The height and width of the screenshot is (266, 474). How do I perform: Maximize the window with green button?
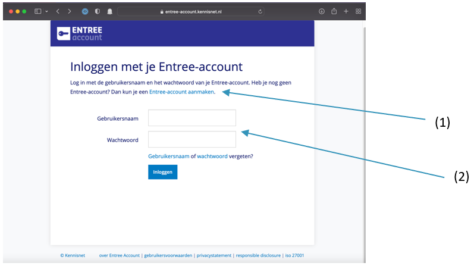24,11
